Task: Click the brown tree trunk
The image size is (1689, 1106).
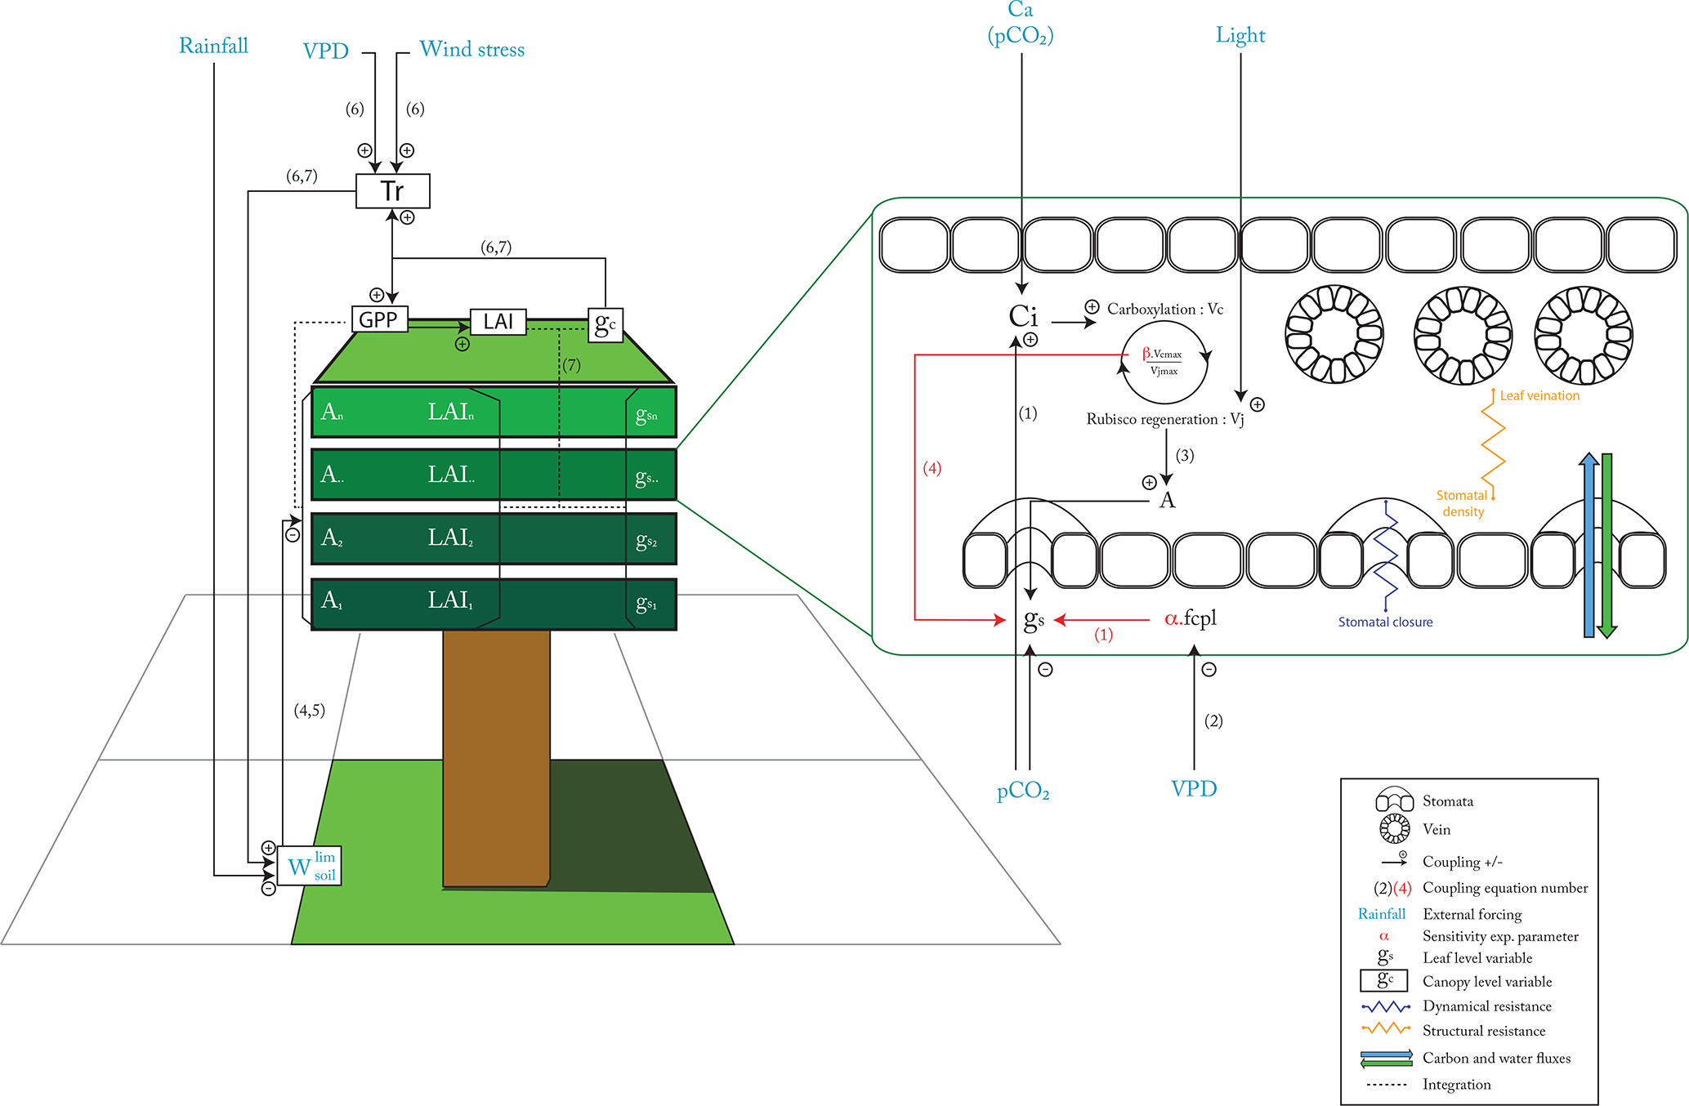Action: [x=496, y=756]
